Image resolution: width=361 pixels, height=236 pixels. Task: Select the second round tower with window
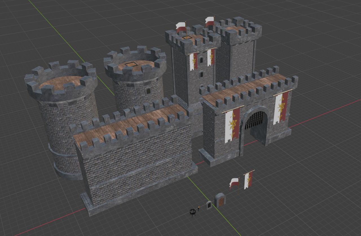click(x=133, y=93)
